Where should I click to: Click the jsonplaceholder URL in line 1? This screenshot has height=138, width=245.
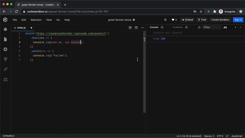71,33
